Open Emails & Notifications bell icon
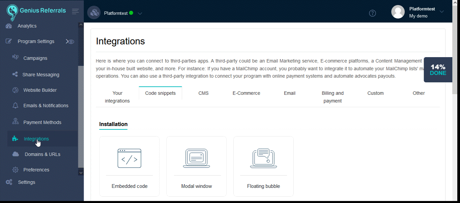The height and width of the screenshot is (203, 460). point(15,105)
